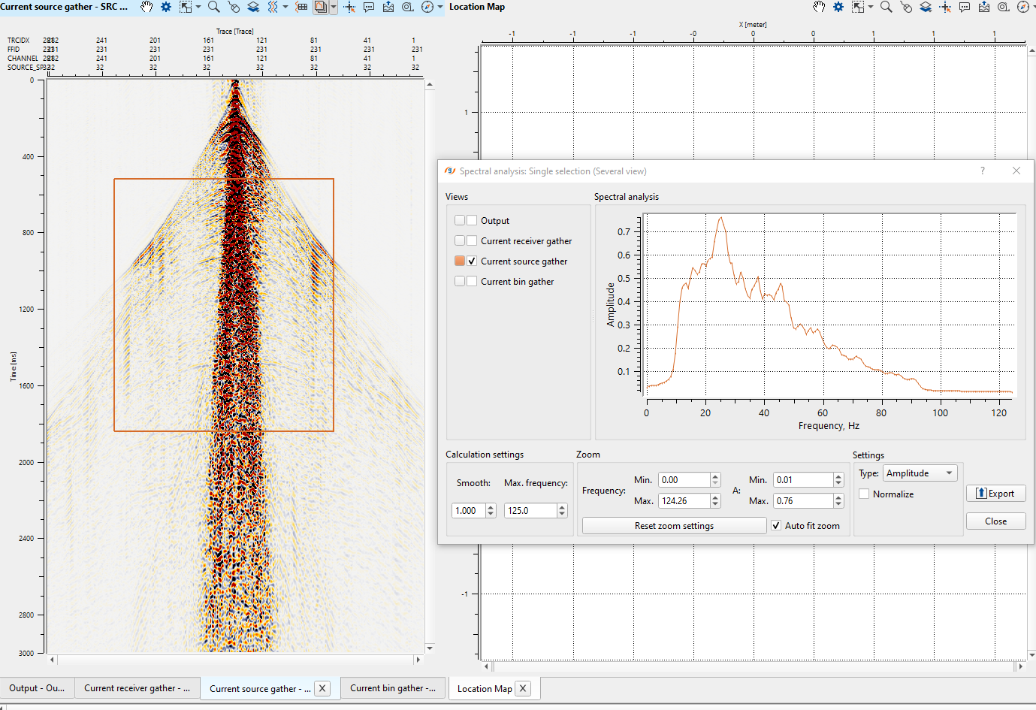Expand the selection tool dropdown arrow in gather toolbar
The width and height of the screenshot is (1036, 710).
pyautogui.click(x=198, y=7)
